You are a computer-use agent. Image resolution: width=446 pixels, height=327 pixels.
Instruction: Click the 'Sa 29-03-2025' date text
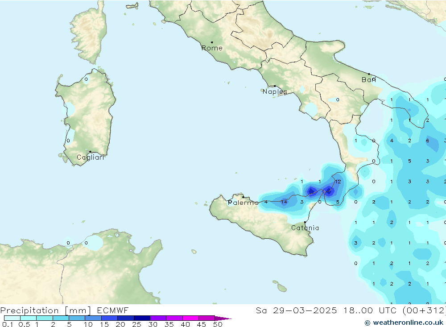tap(297, 310)
